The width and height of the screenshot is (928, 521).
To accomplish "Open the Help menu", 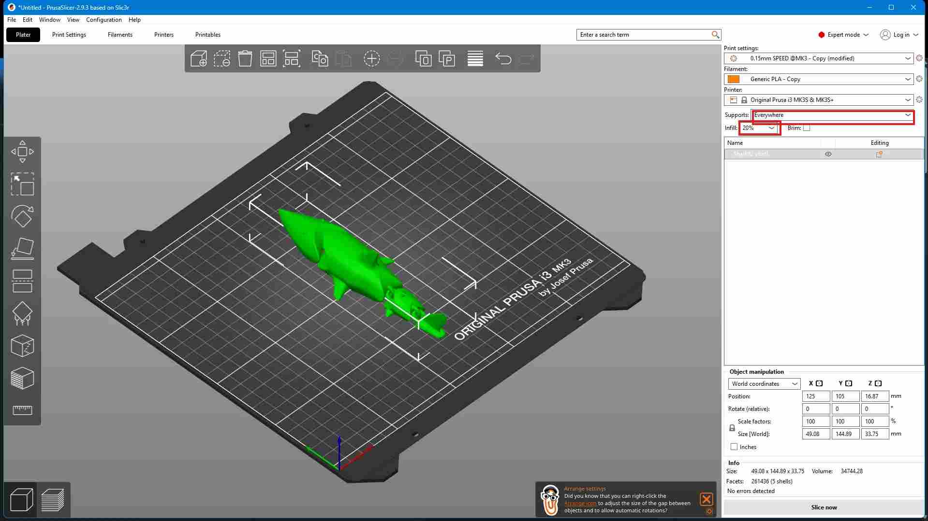I will coord(134,20).
